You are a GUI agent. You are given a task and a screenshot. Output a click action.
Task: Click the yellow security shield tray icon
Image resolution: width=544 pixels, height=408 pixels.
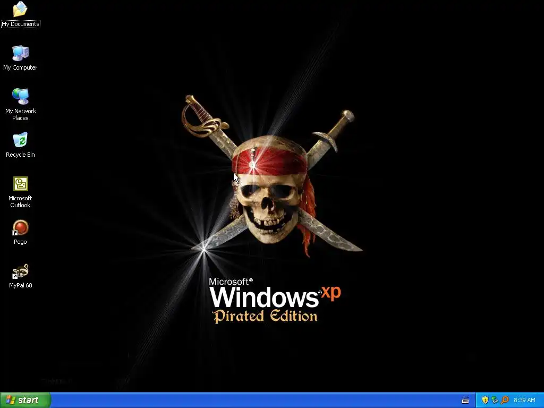485,400
